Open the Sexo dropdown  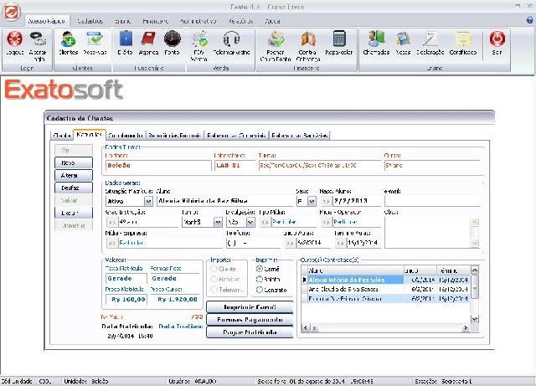pos(312,202)
